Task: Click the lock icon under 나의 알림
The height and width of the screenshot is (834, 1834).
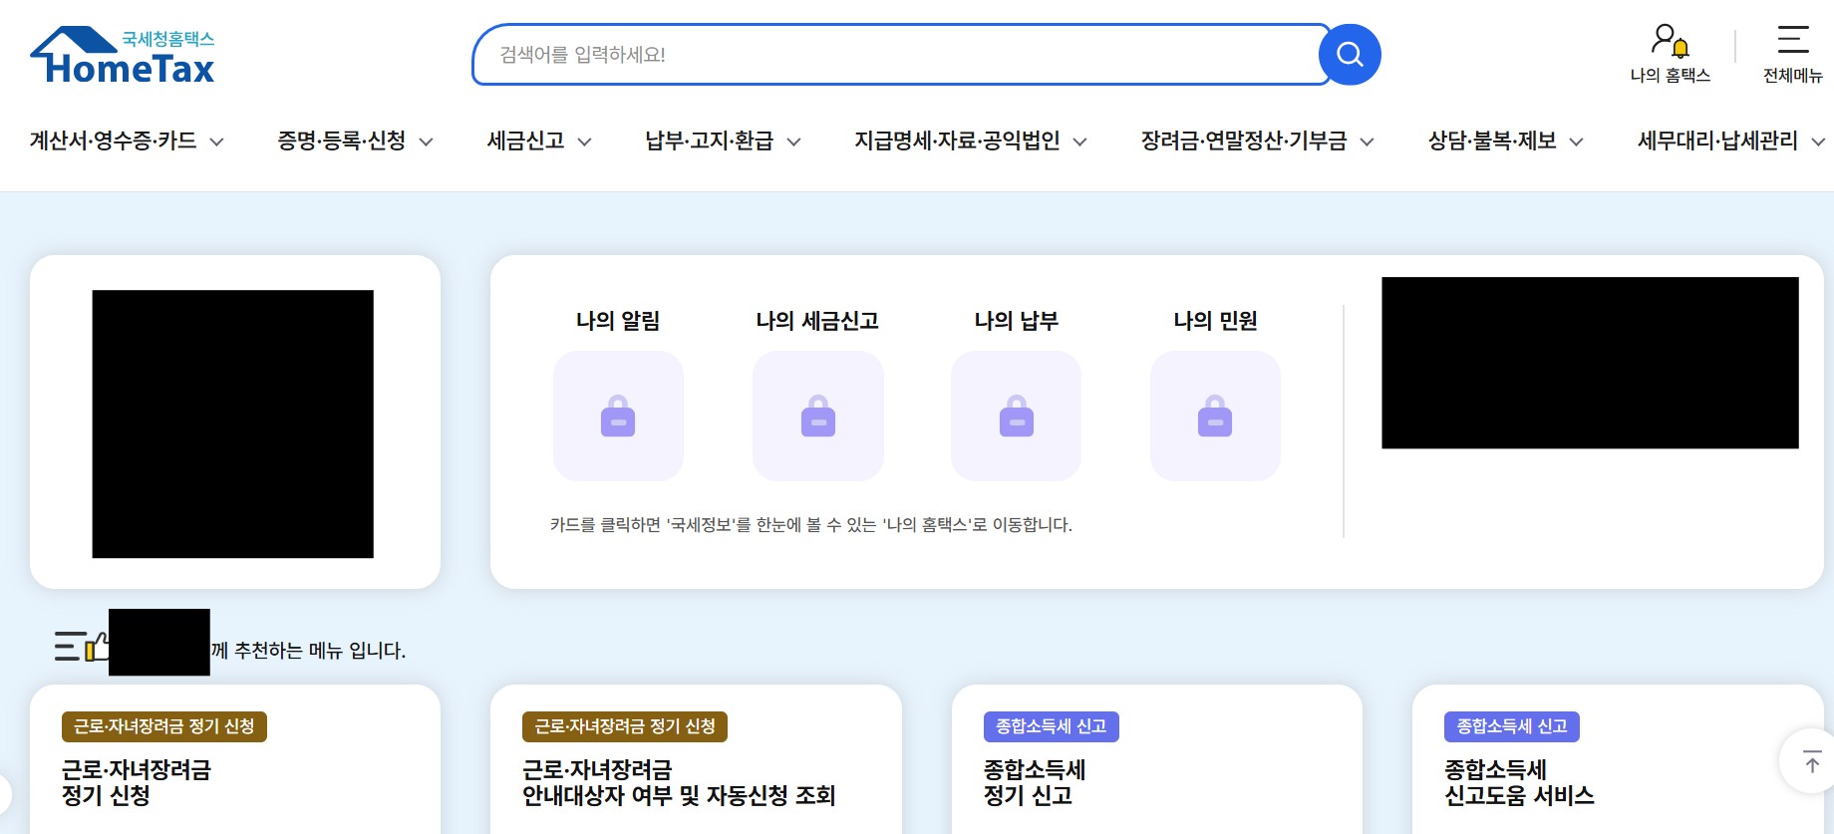Action: 618,416
